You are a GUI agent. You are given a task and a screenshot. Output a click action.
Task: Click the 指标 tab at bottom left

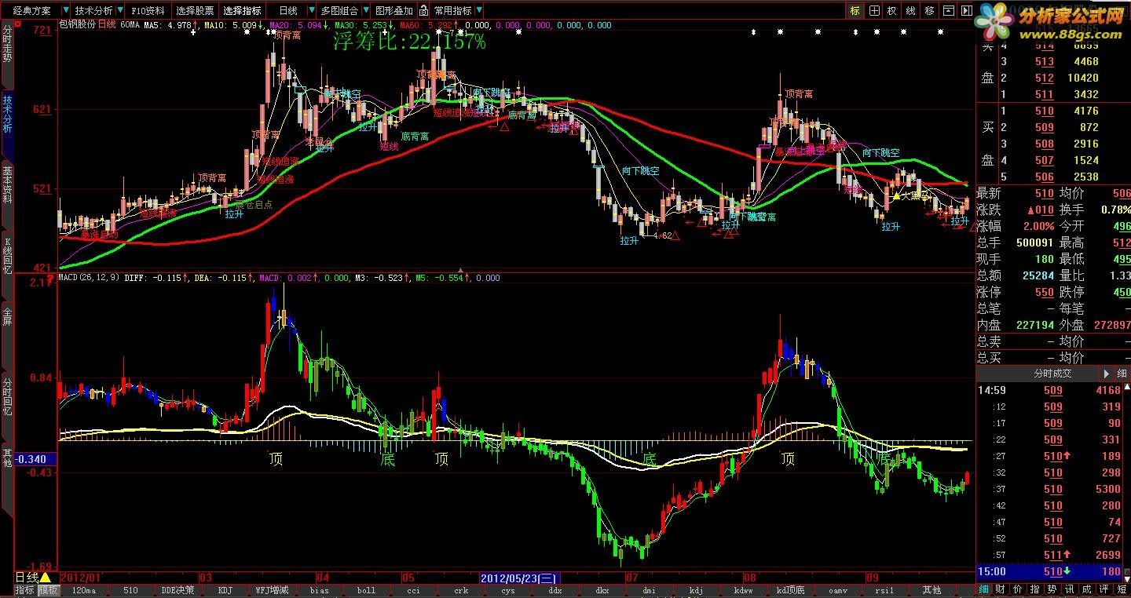(x=24, y=590)
